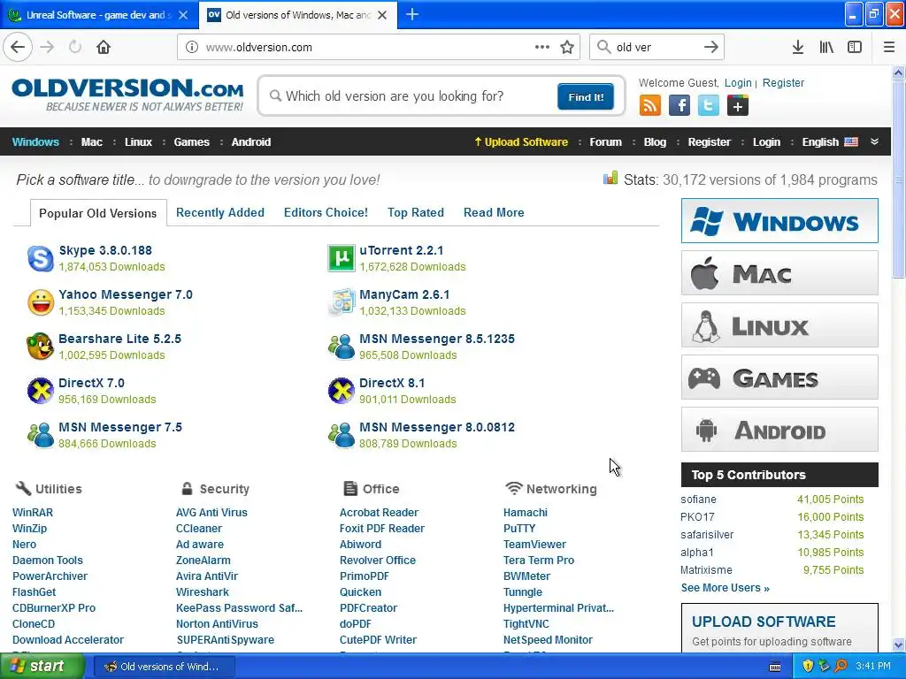Click the MSN Messenger 8.5.1235 icon

coord(342,347)
